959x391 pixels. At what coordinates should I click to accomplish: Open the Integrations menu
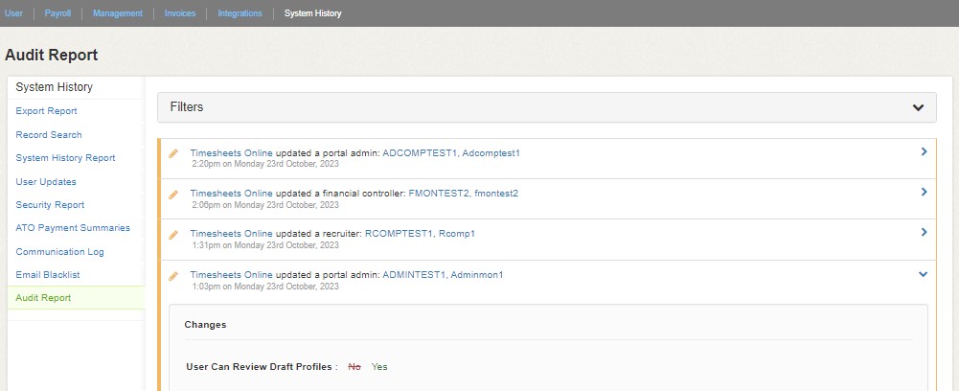coord(240,13)
